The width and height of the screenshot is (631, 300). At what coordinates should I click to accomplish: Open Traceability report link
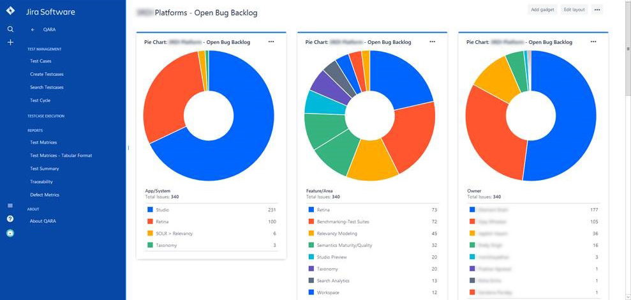[41, 182]
